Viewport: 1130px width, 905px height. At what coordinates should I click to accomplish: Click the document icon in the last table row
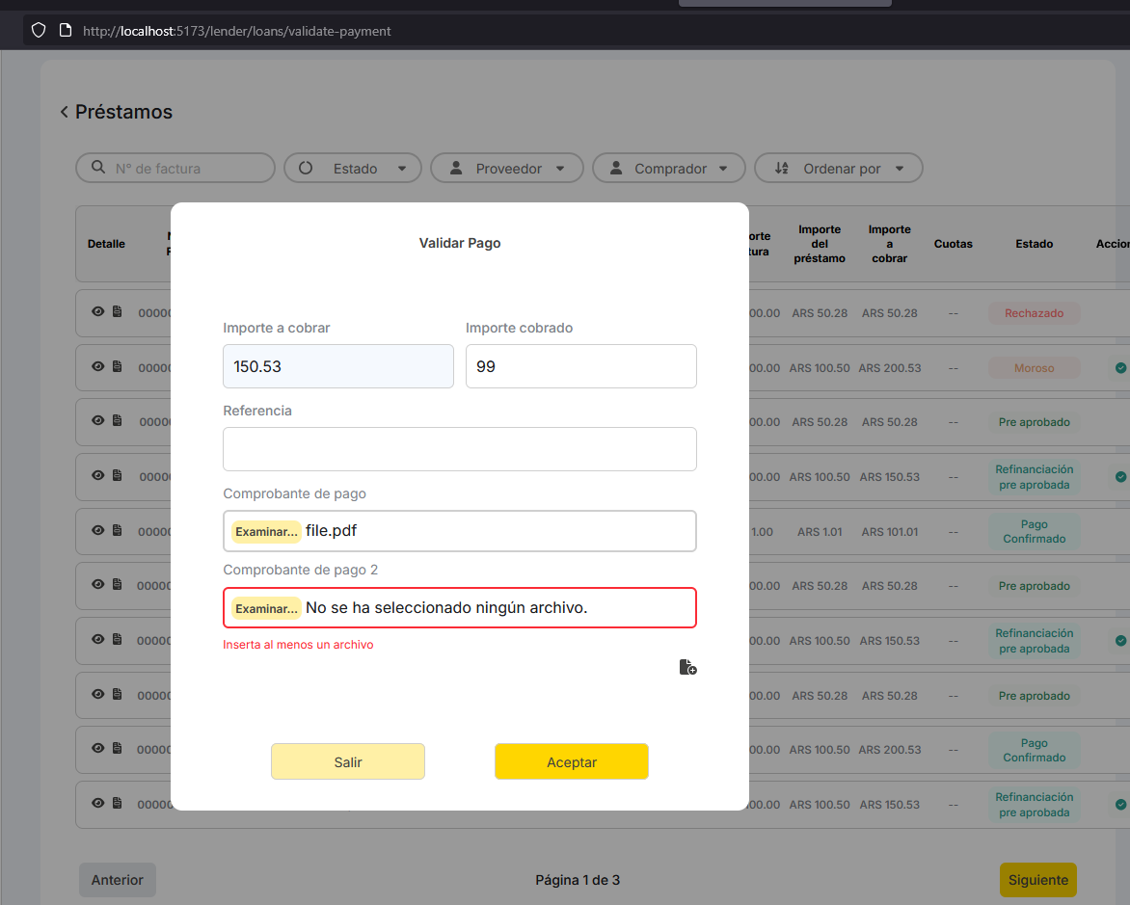coord(117,804)
